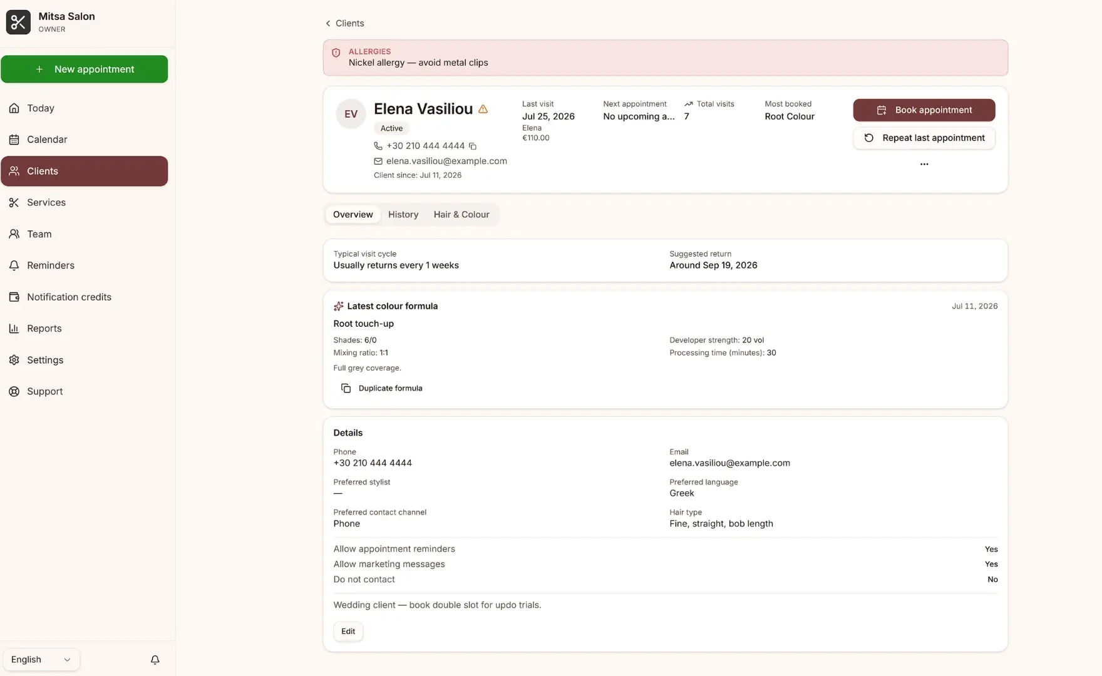Open Reminders in the sidebar
Image resolution: width=1102 pixels, height=676 pixels.
coord(84,265)
